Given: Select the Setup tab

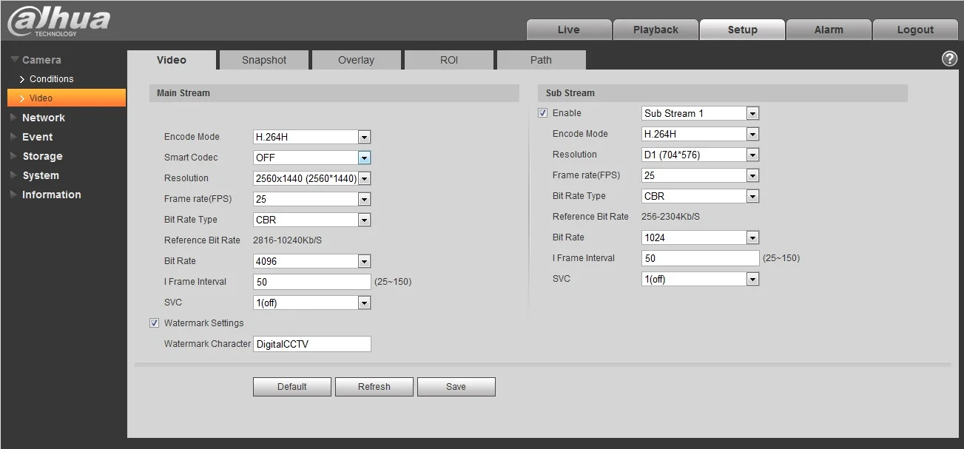Looking at the screenshot, I should click(742, 30).
